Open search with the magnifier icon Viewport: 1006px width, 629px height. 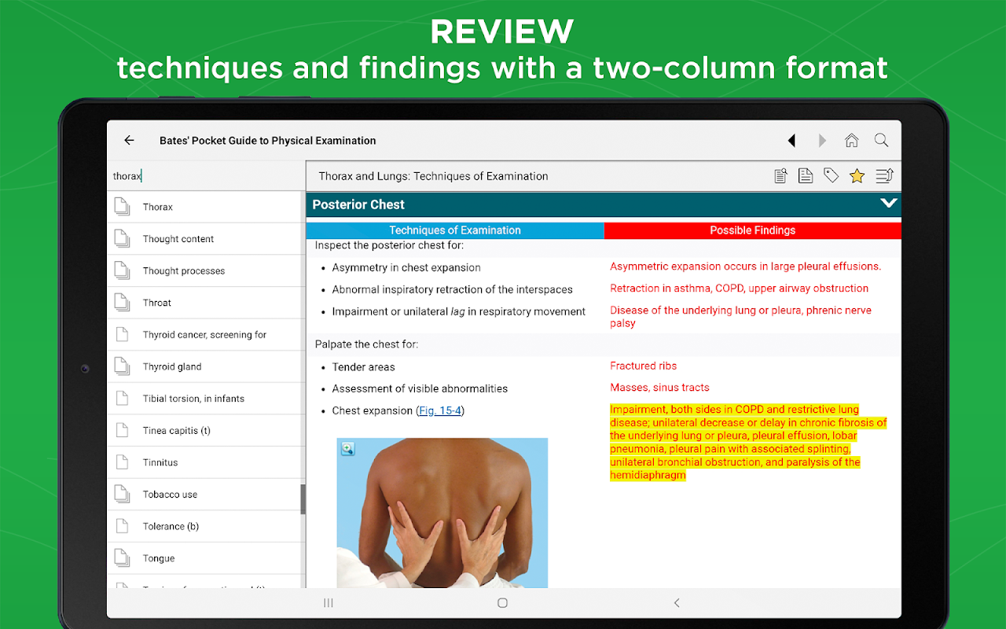coord(882,141)
